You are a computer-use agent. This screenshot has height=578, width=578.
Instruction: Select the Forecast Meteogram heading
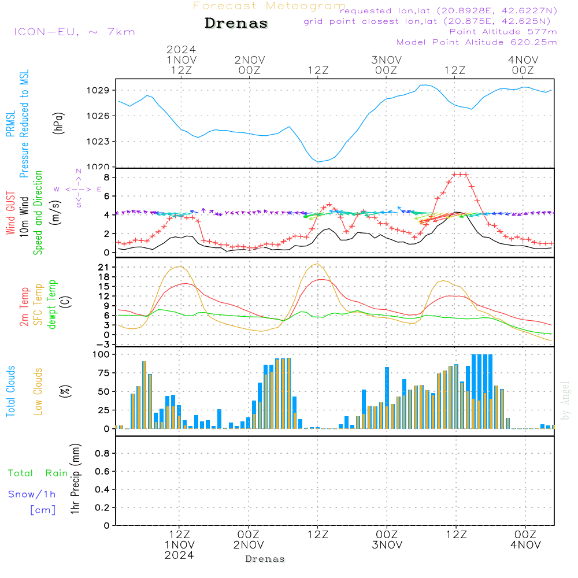269,6
